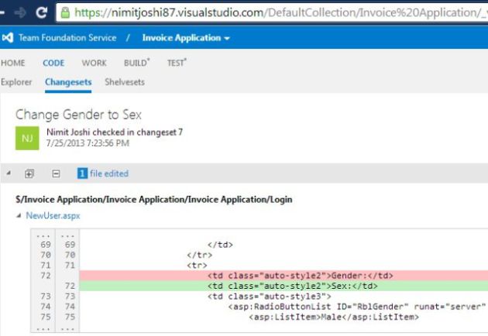Click Nimit Joshi checked in changeset 7
This screenshot has width=488, height=336.
(115, 132)
